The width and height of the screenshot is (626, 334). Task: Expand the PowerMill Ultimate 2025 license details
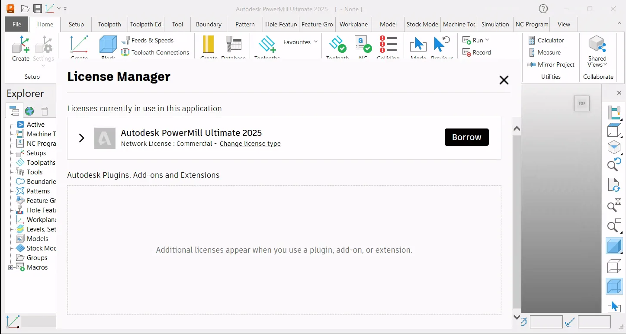(81, 138)
